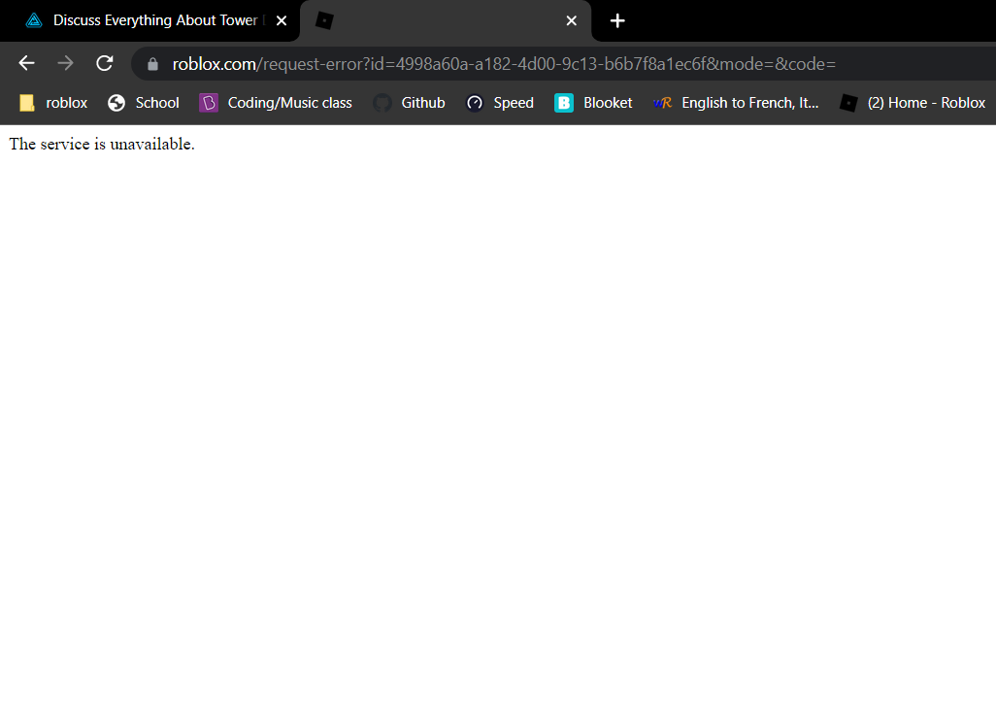Viewport: 996px width, 728px height.
Task: Click the back navigation arrow
Action: click(x=25, y=63)
